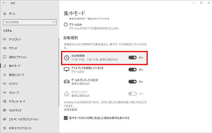Select the ディスプレイ monitor icon
This screenshot has height=133, width=212.
[5, 39]
